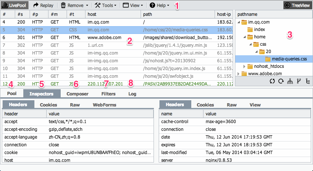Click the 20 folder icon
The image size is (313, 171).
tap(262, 52)
